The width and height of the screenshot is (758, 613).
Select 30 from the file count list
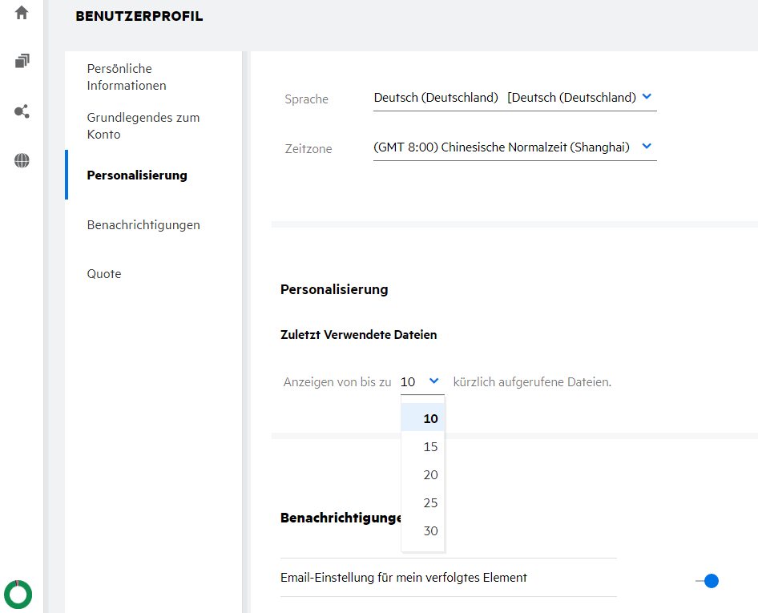pyautogui.click(x=430, y=530)
